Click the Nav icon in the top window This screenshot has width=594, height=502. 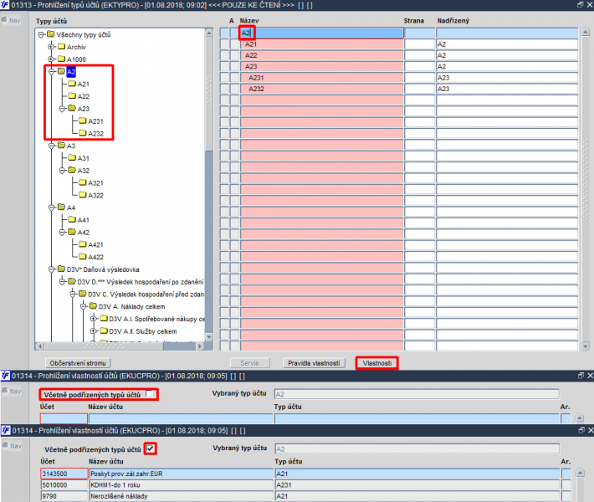point(4,20)
